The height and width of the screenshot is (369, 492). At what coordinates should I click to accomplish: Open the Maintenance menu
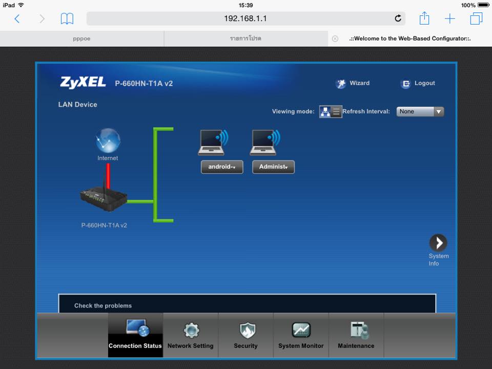[x=356, y=335]
